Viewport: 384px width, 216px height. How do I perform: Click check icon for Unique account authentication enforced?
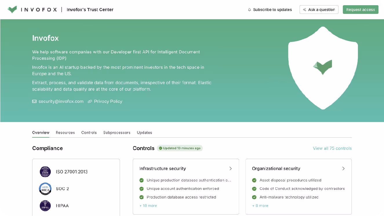click(x=141, y=189)
